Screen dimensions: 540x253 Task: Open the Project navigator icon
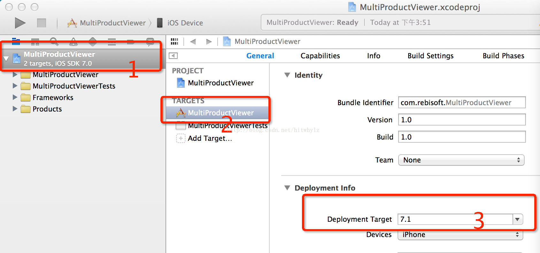[16, 41]
